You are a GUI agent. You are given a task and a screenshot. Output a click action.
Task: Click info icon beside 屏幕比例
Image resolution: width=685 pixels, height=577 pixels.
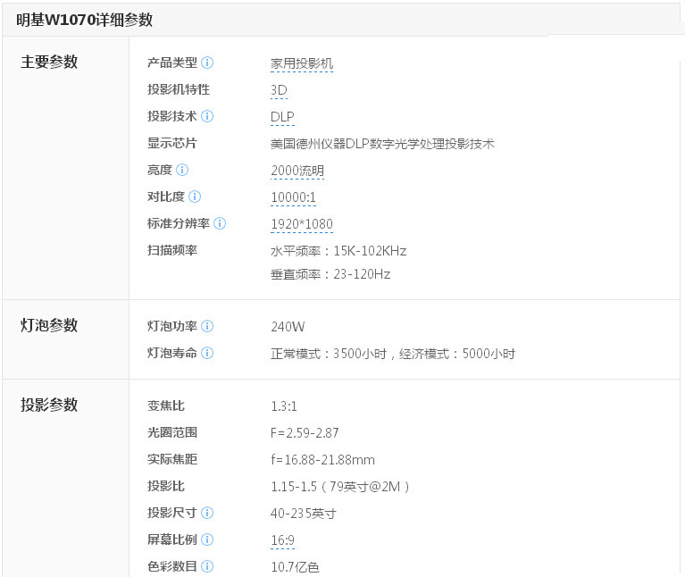coord(207,539)
